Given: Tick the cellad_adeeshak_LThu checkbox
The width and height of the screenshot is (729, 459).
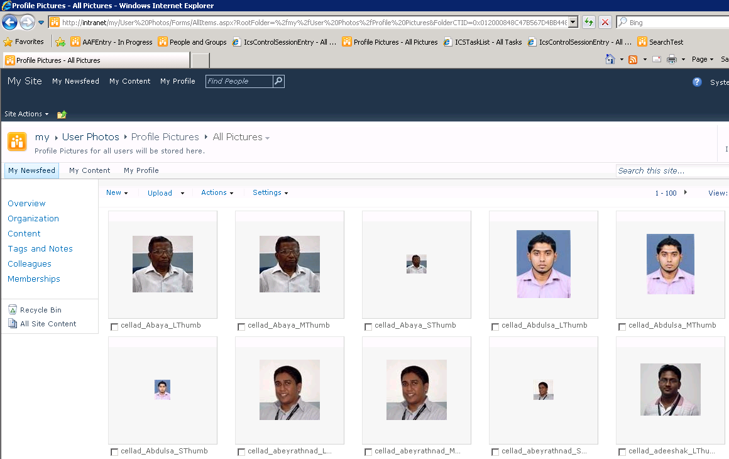Looking at the screenshot, I should coord(622,451).
